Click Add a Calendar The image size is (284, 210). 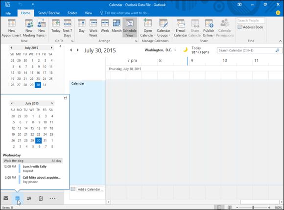[90, 189]
